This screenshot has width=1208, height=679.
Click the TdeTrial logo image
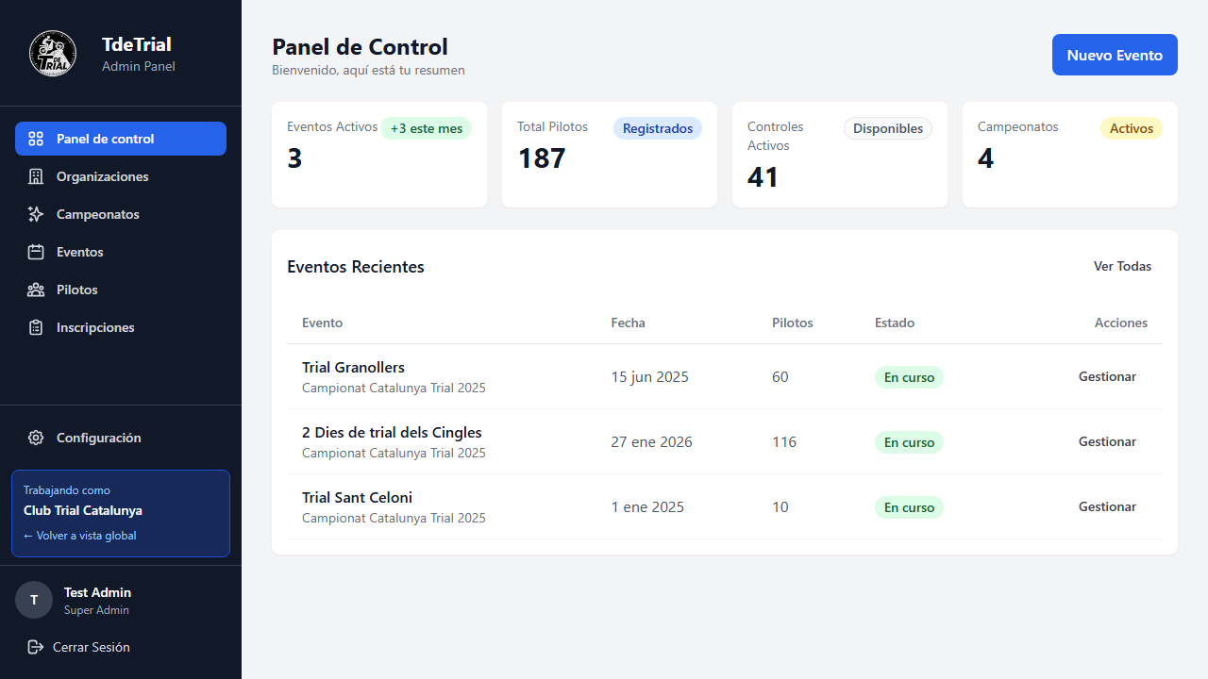pos(53,53)
